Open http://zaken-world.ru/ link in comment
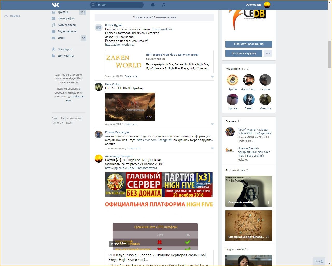Image resolution: width=332 pixels, height=266 pixels. pyautogui.click(x=120, y=45)
